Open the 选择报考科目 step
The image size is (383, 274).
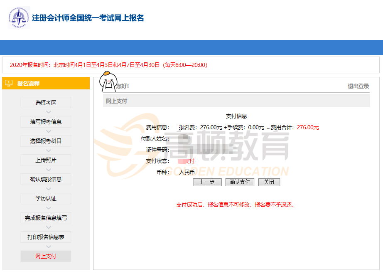click(x=46, y=141)
